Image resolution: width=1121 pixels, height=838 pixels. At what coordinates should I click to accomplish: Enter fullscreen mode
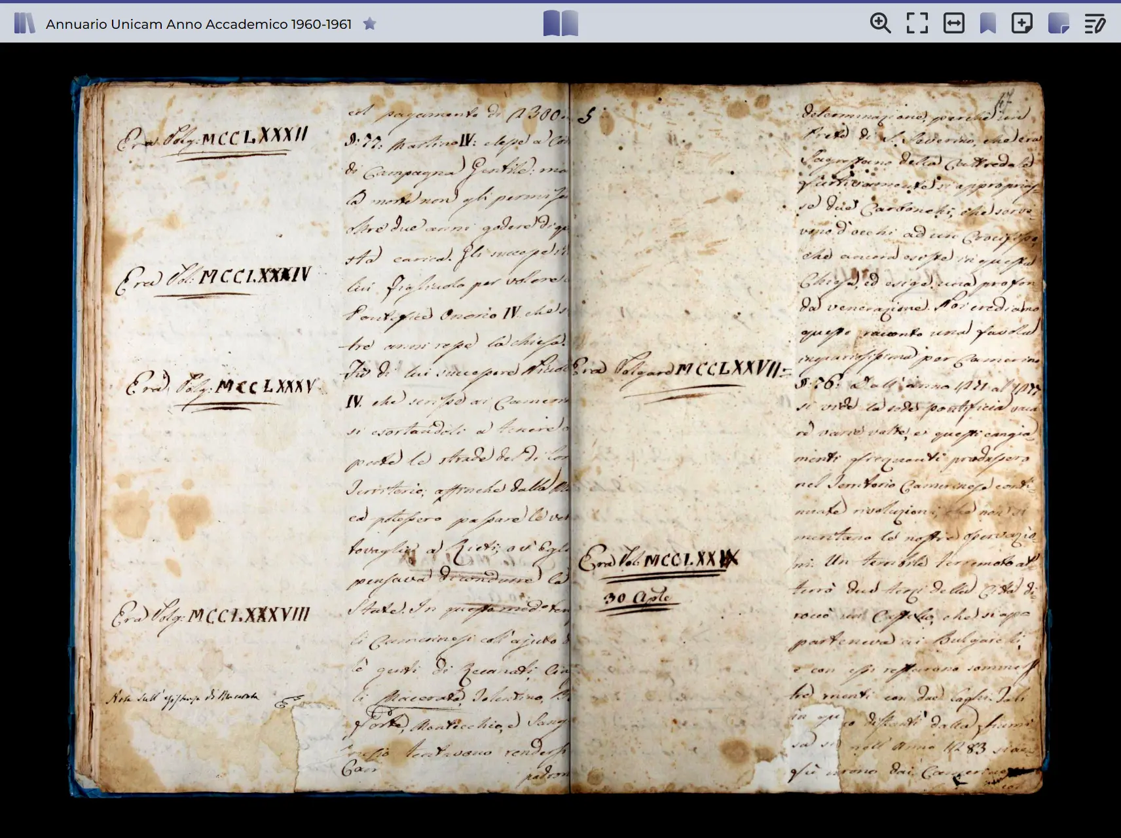(x=917, y=24)
